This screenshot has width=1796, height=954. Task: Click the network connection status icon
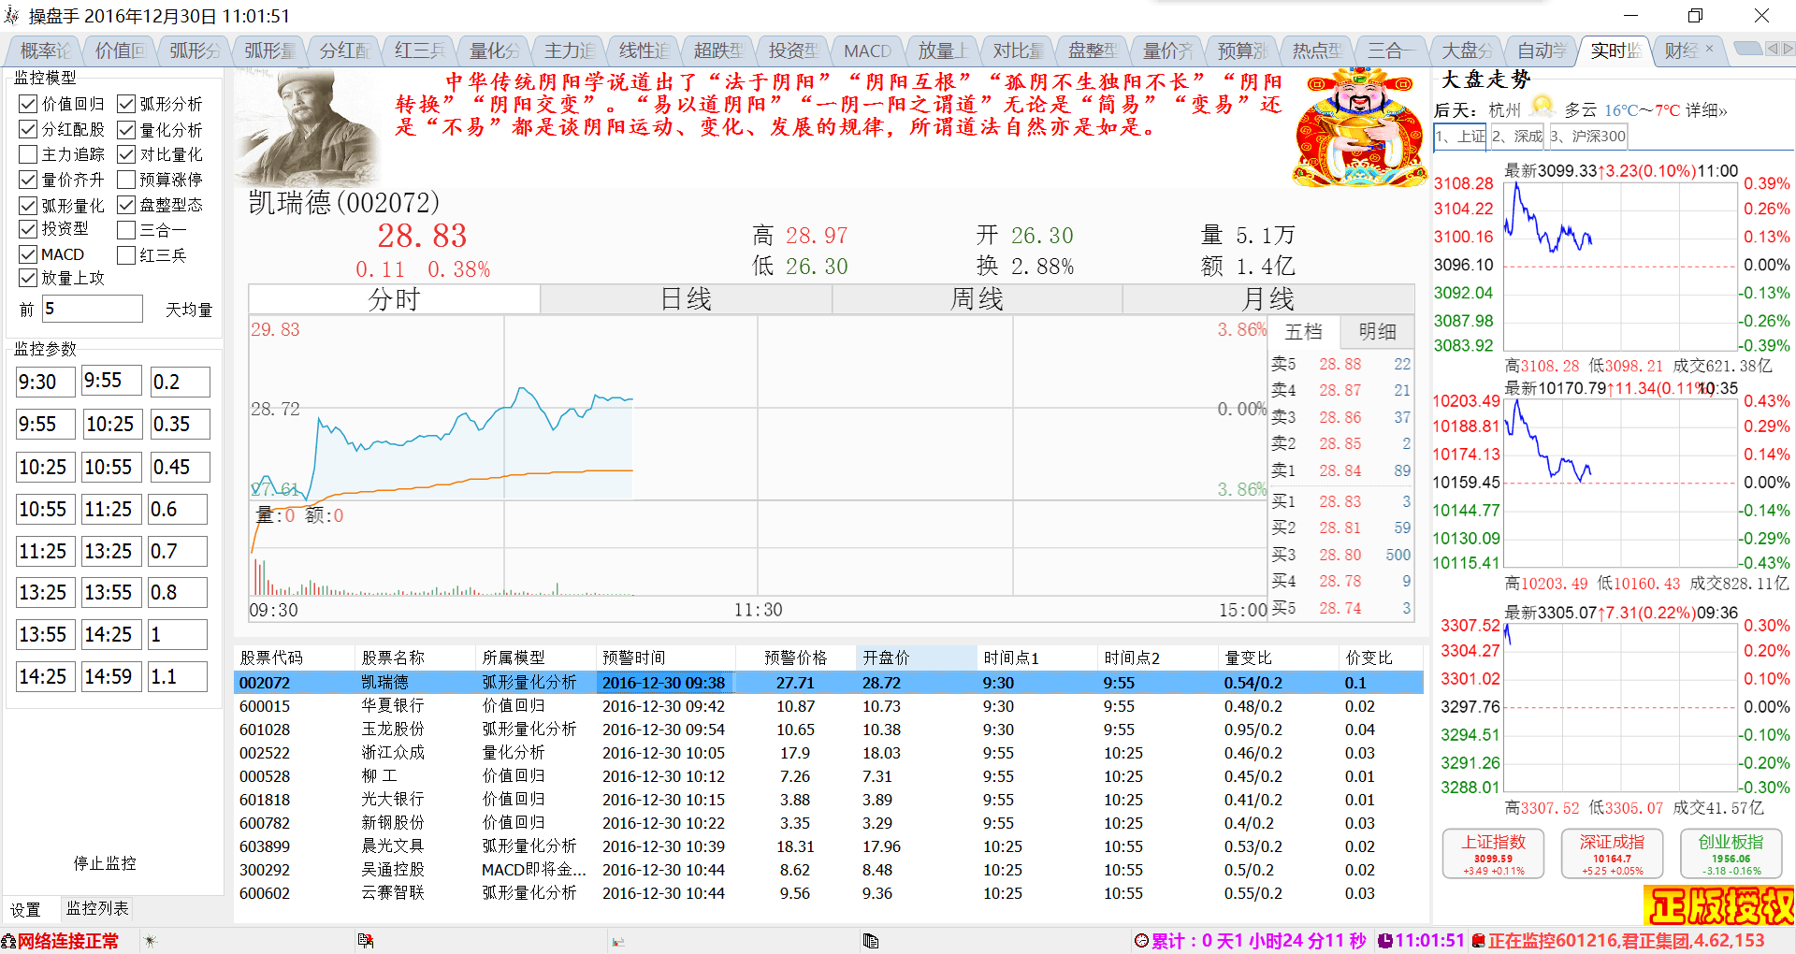coord(8,941)
